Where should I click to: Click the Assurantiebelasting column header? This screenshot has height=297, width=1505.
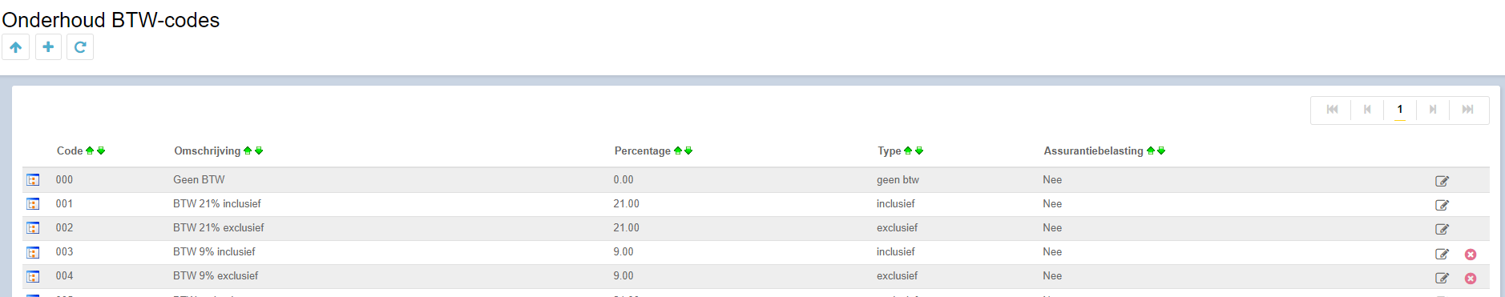(1094, 151)
